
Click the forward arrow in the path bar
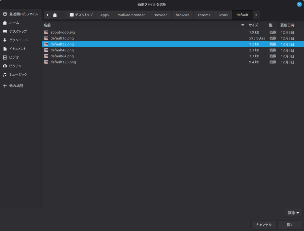(x=256, y=15)
